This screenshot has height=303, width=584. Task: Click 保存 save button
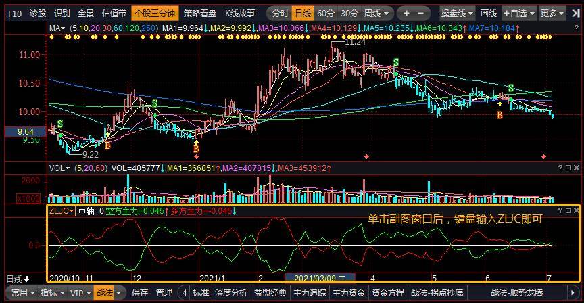[140, 293]
